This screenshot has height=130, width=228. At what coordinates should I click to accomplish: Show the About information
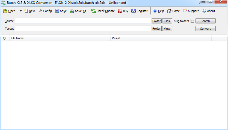(x=209, y=11)
